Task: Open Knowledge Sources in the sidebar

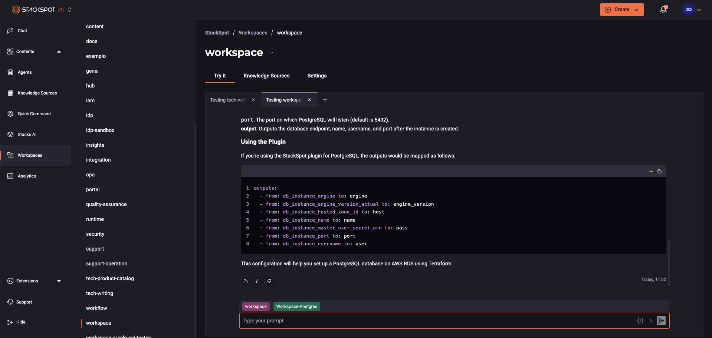Action: pos(37,93)
